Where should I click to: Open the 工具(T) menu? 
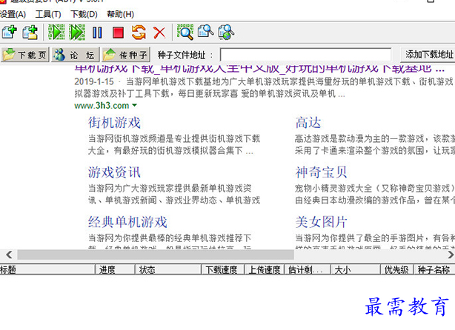coord(48,14)
